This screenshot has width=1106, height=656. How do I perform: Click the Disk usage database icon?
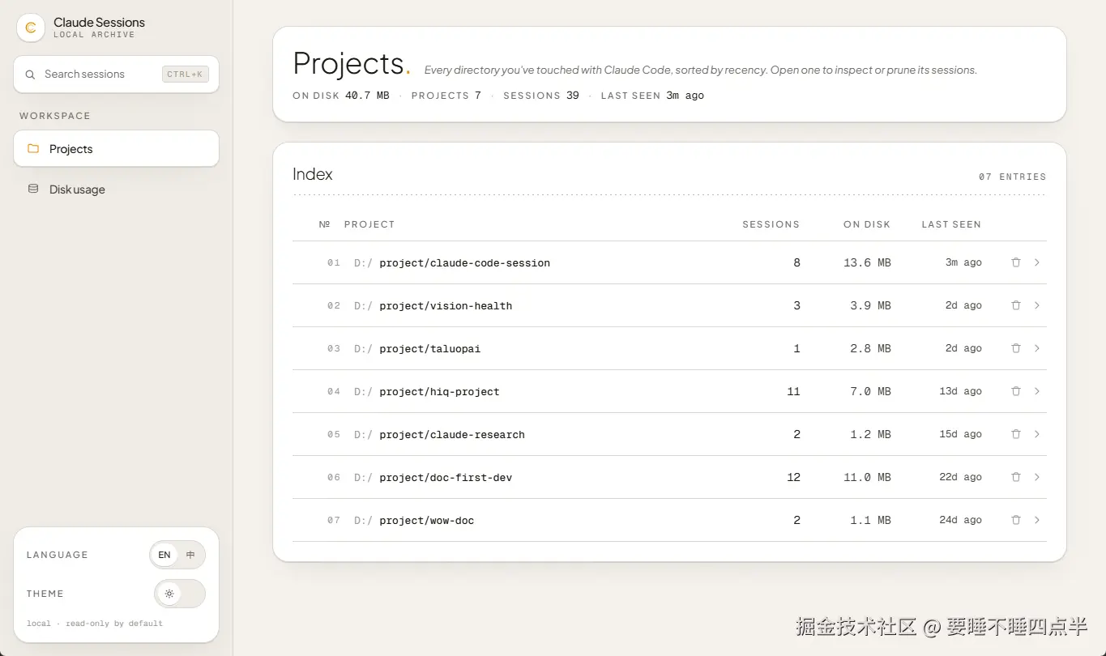[33, 190]
